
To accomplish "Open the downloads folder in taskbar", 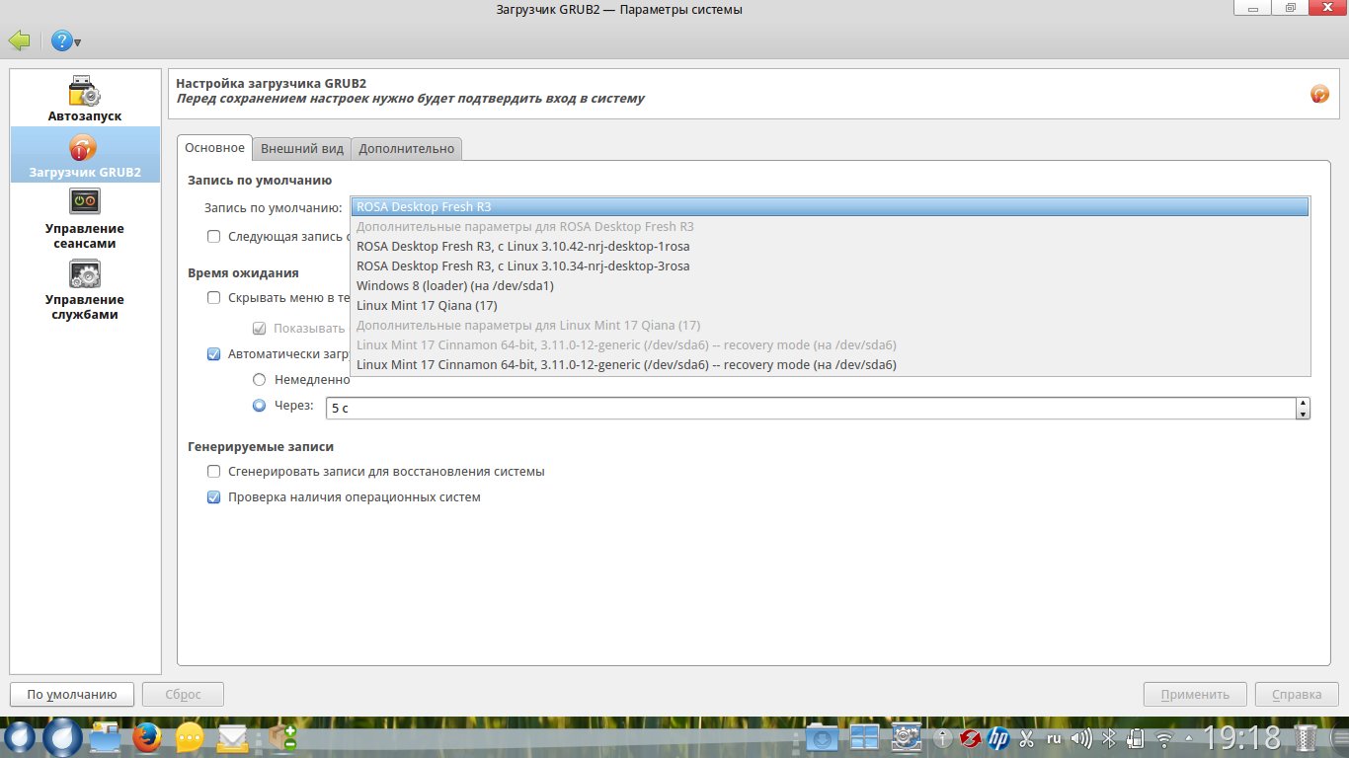I will pos(822,738).
